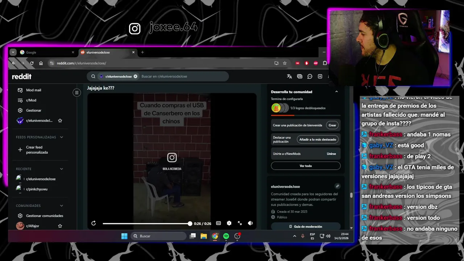Screen dimensions: 464x261
Task: Click the search magnifier icon in Reddit
Action: (x=93, y=76)
